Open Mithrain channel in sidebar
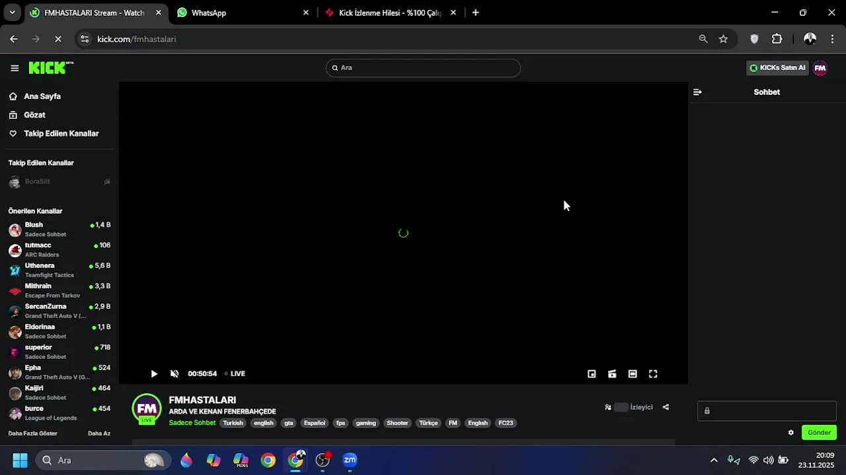Image resolution: width=846 pixels, height=475 pixels. pos(59,291)
